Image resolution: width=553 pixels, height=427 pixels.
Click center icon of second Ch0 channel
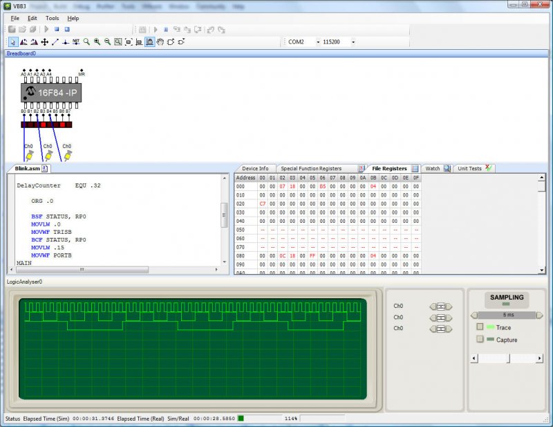pyautogui.click(x=441, y=318)
